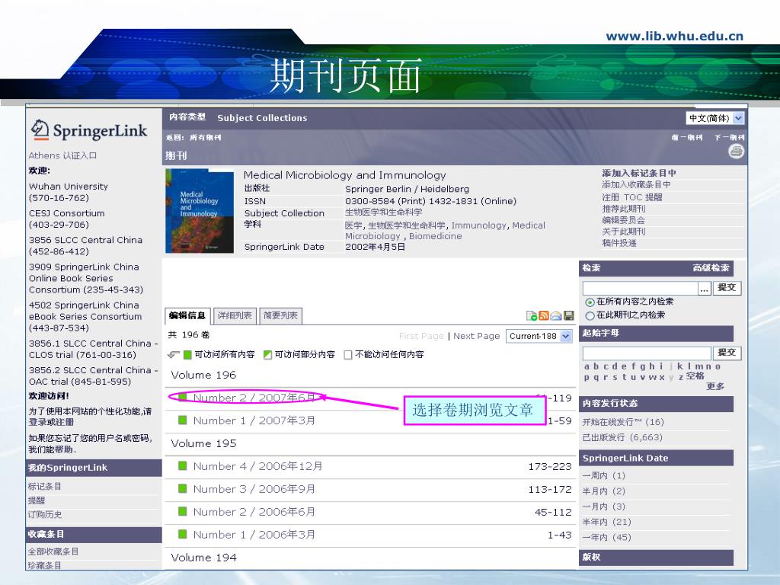The height and width of the screenshot is (585, 780).
Task: Open the Current-188 volume range dropdown
Action: click(539, 336)
